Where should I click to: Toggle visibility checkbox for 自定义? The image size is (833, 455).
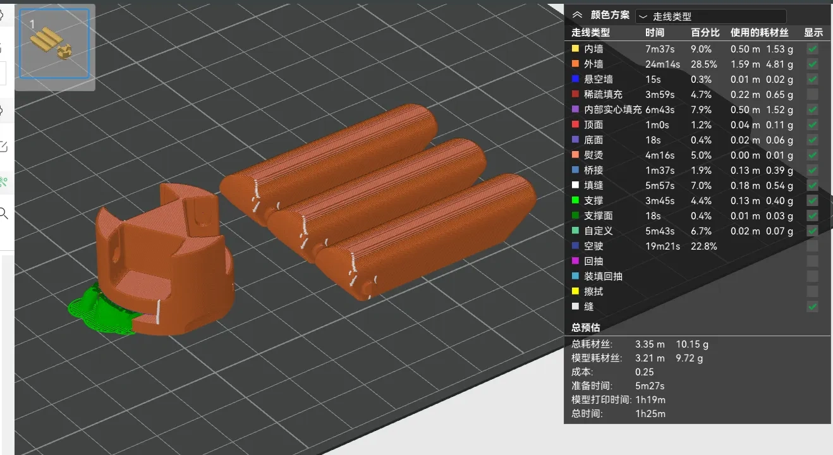coord(813,231)
